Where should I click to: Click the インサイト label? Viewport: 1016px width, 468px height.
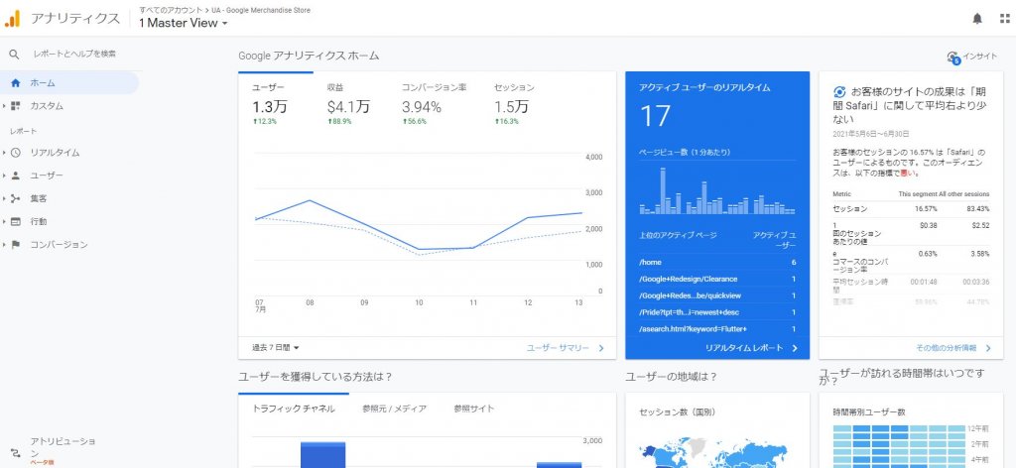(980, 57)
